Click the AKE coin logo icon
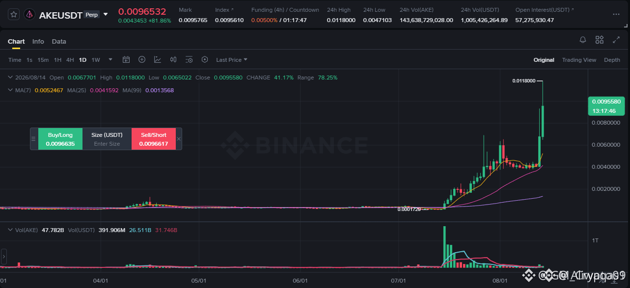 click(29, 15)
